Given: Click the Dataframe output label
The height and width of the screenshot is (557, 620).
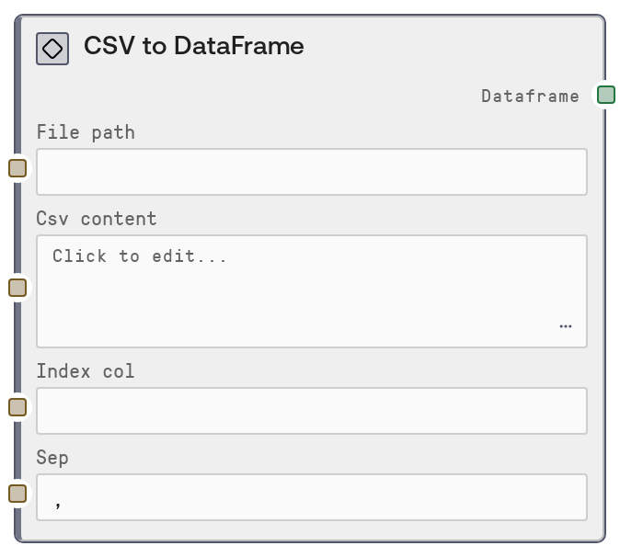Looking at the screenshot, I should coord(530,96).
